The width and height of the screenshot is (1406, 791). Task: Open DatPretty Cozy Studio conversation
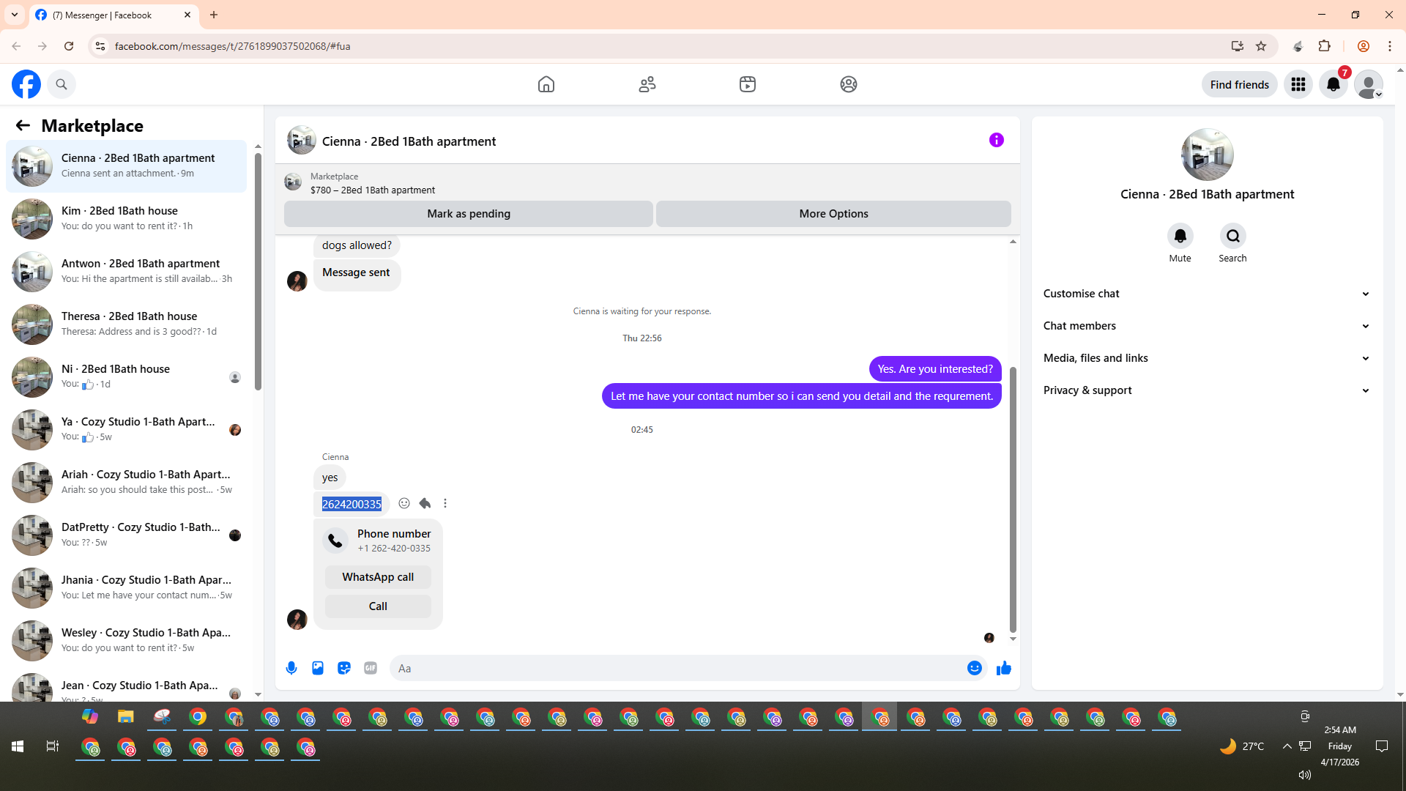tap(126, 535)
